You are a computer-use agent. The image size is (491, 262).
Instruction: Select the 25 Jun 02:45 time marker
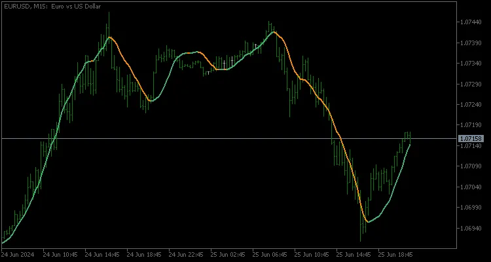(x=228, y=254)
